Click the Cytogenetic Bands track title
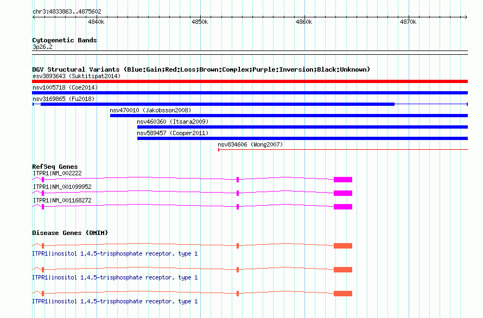 coord(65,40)
